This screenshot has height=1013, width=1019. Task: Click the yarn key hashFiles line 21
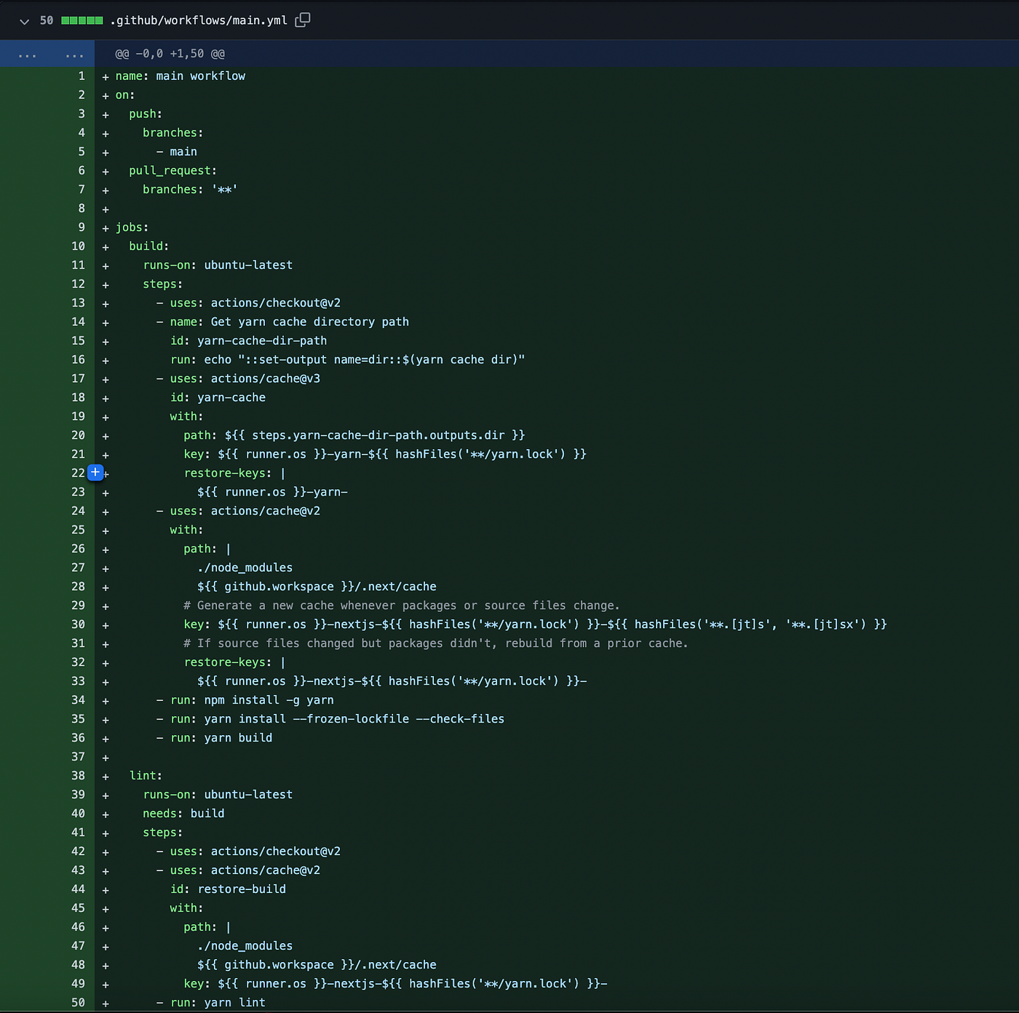(385, 454)
